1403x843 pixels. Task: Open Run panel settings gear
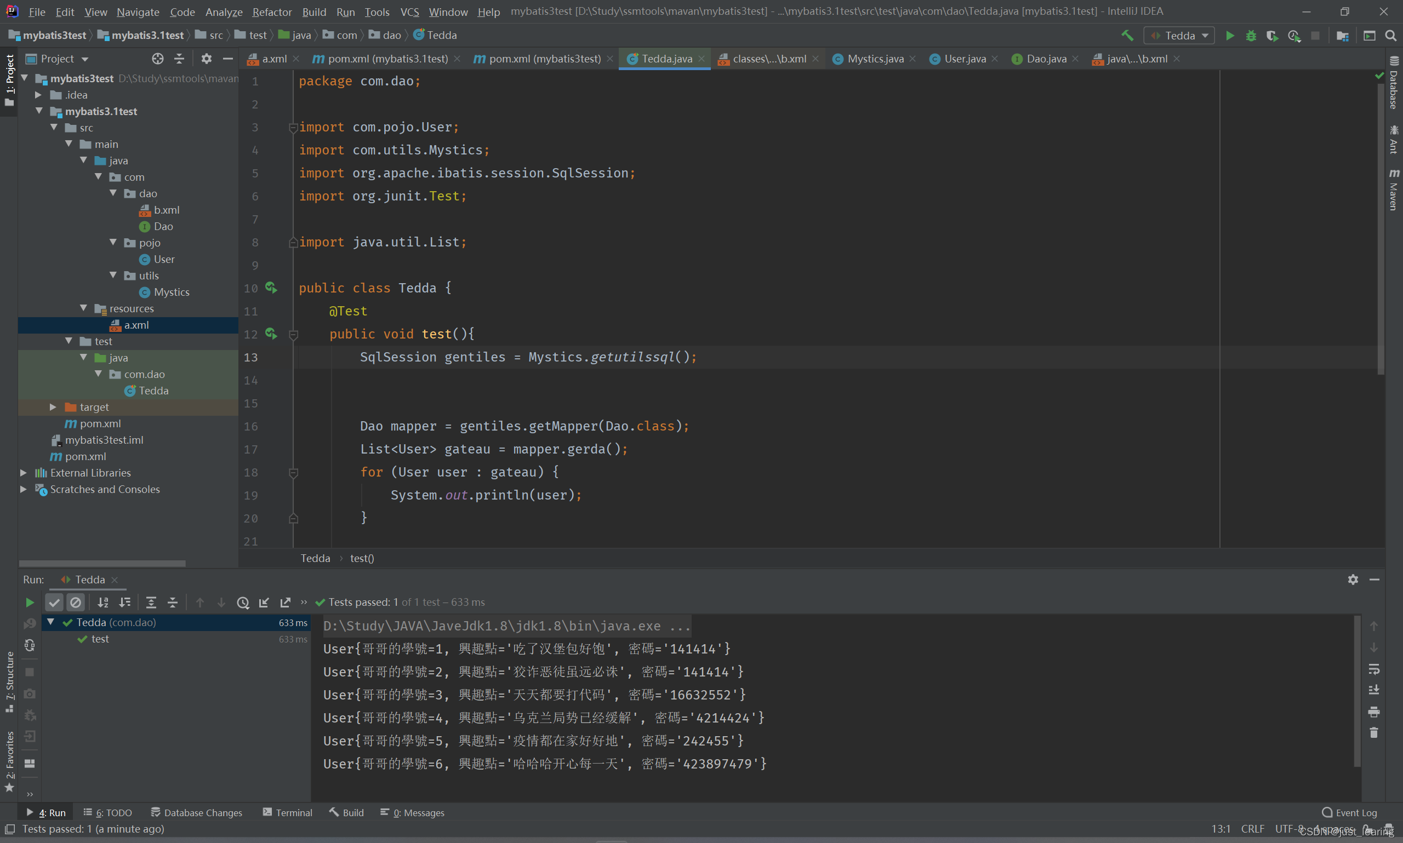tap(1353, 580)
